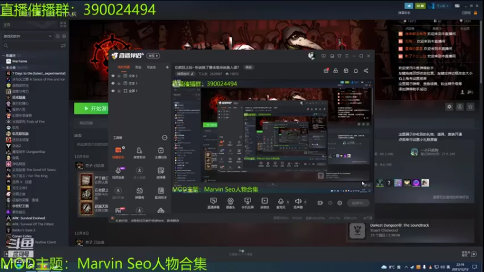Select ARK: Survival Evolved in library
The height and width of the screenshot is (272, 484).
click(30, 218)
